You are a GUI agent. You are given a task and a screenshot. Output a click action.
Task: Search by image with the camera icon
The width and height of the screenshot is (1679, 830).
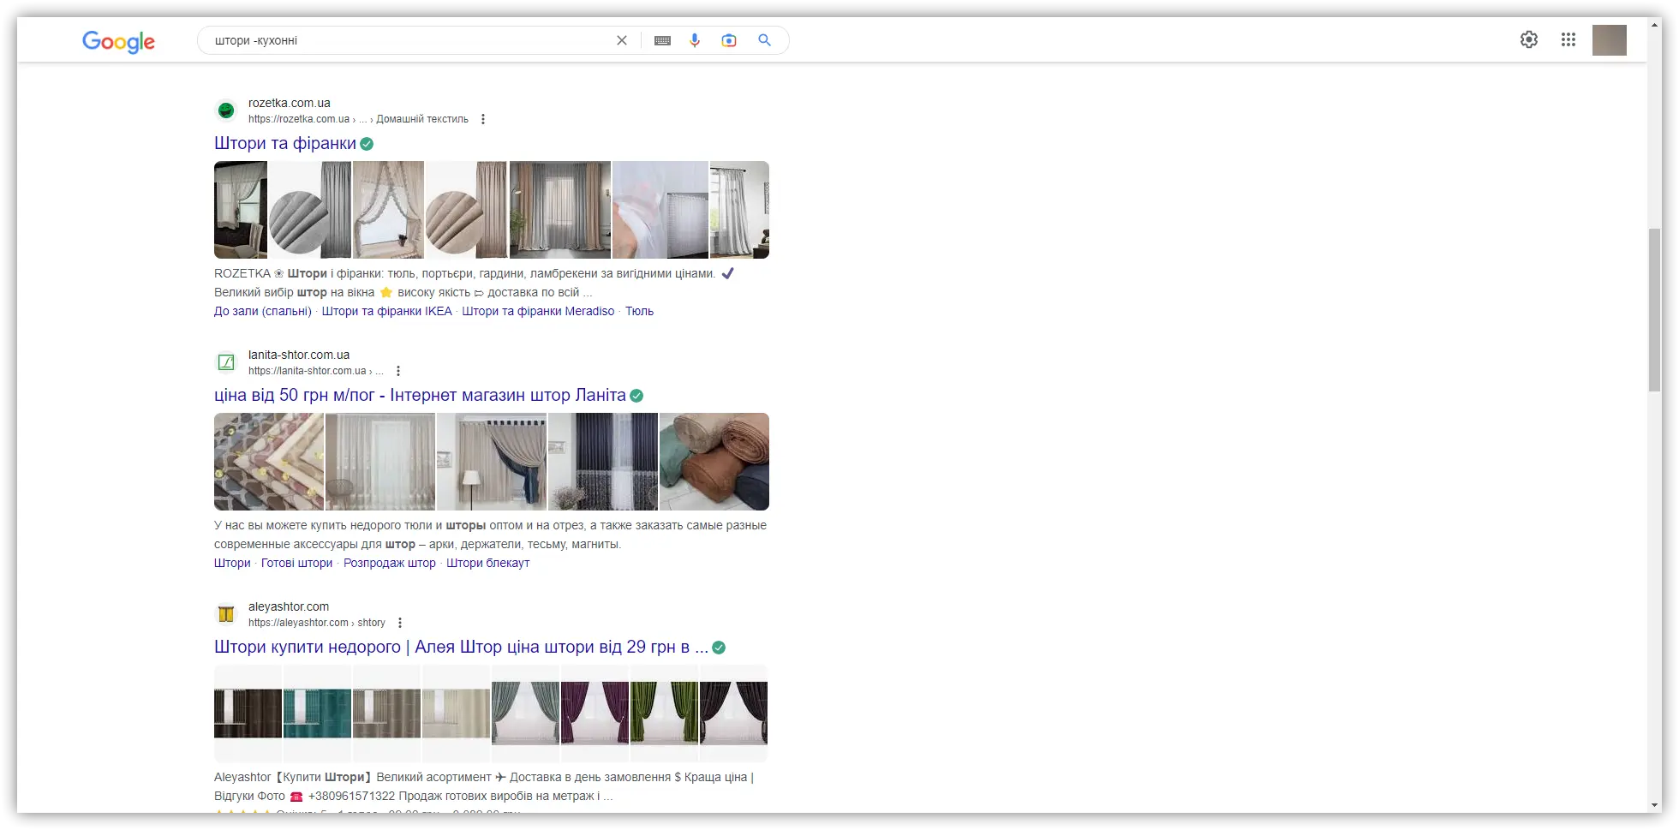[729, 40]
